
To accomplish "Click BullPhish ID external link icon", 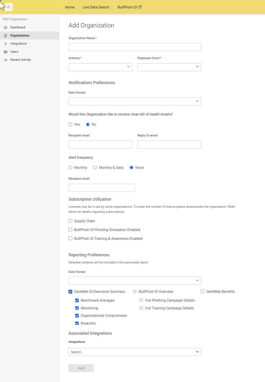I will 140,7.
